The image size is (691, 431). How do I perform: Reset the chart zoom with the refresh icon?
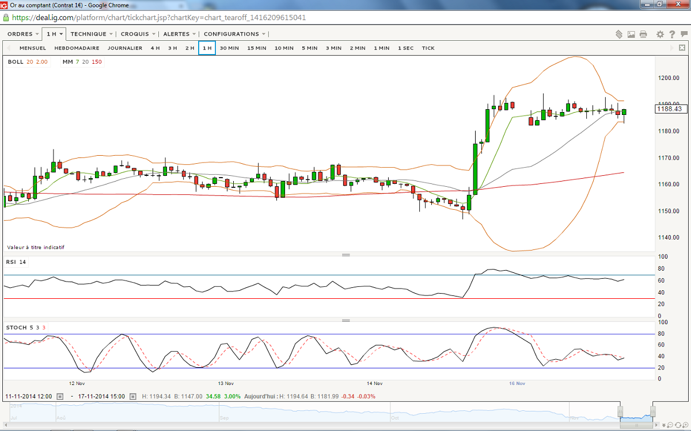pos(678,425)
